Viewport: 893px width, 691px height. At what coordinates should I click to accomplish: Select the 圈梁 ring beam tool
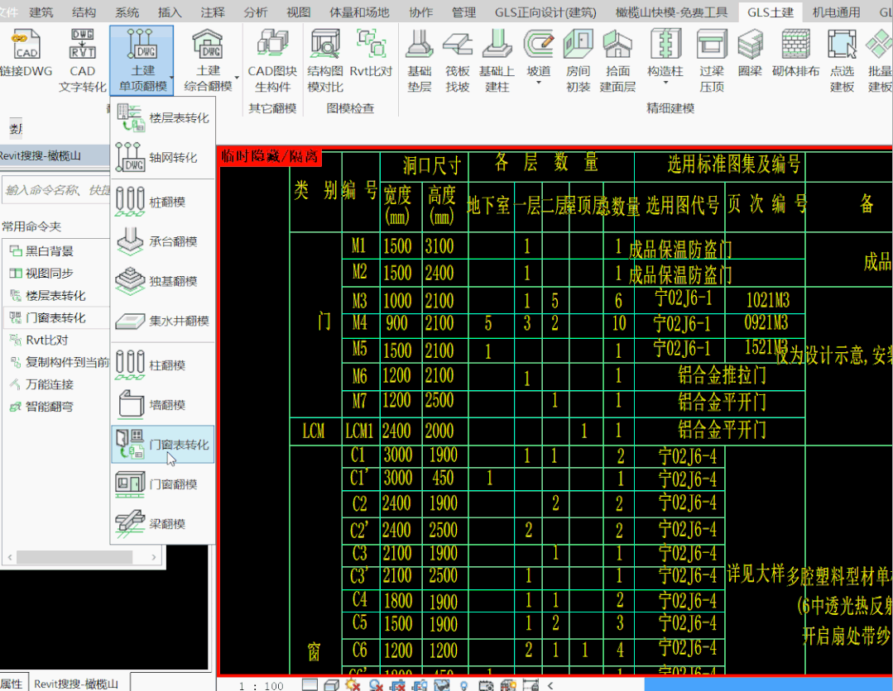(x=750, y=54)
